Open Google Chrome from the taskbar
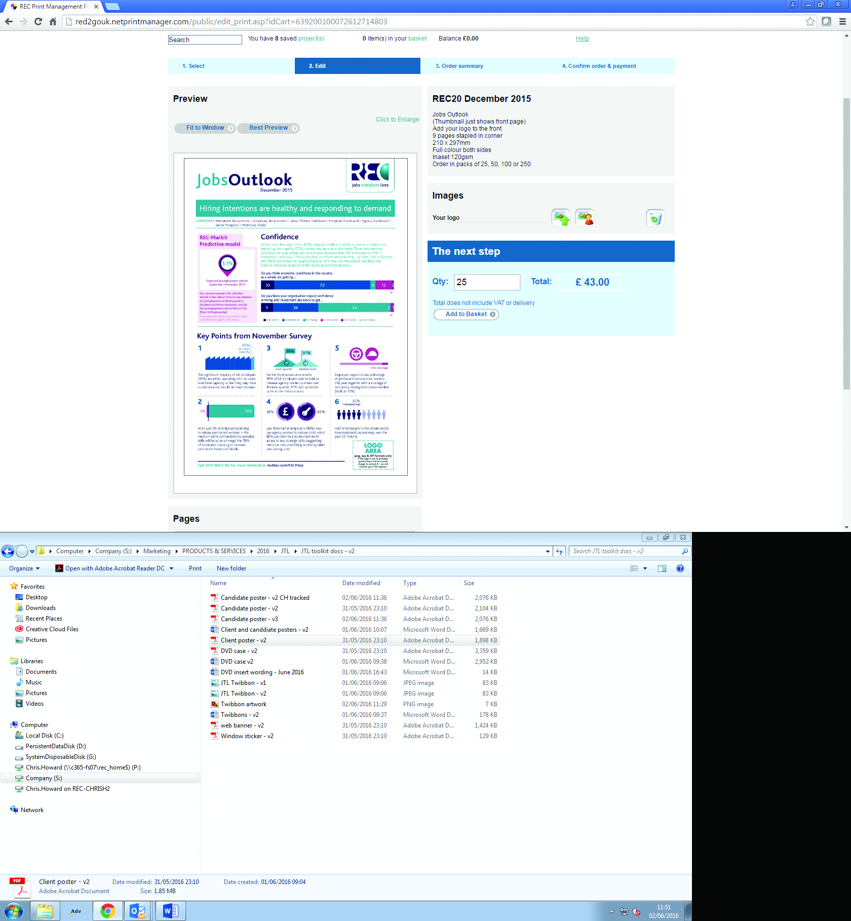851x921 pixels. (107, 911)
